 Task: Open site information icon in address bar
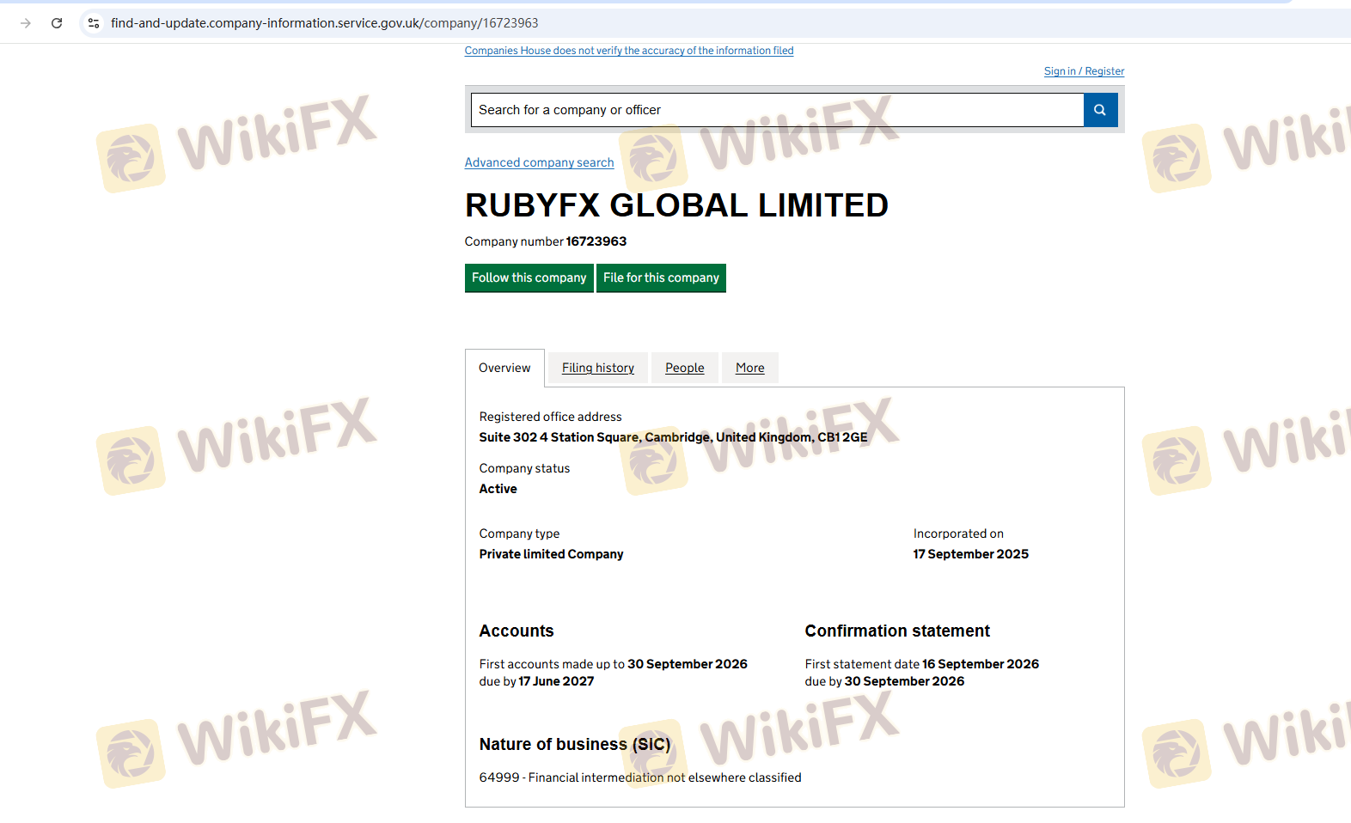(94, 23)
